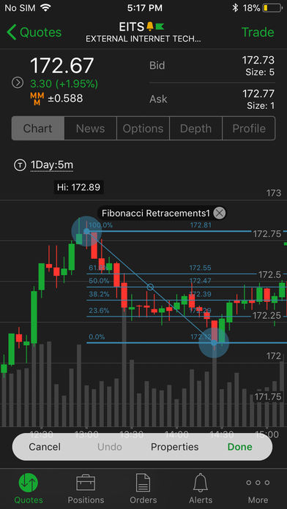Go back to Quotes list
Image resolution: width=287 pixels, height=509 pixels.
(x=34, y=32)
